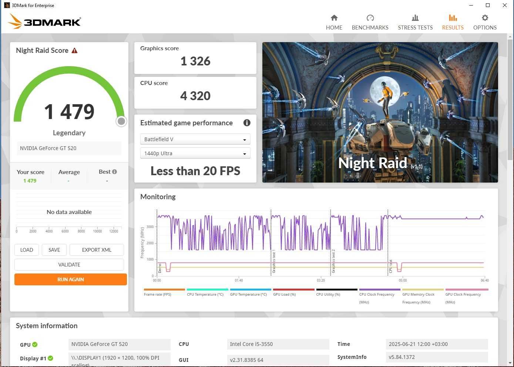Toggle the CPU Temperature legend swatch
This screenshot has height=367, width=514.
(207, 290)
